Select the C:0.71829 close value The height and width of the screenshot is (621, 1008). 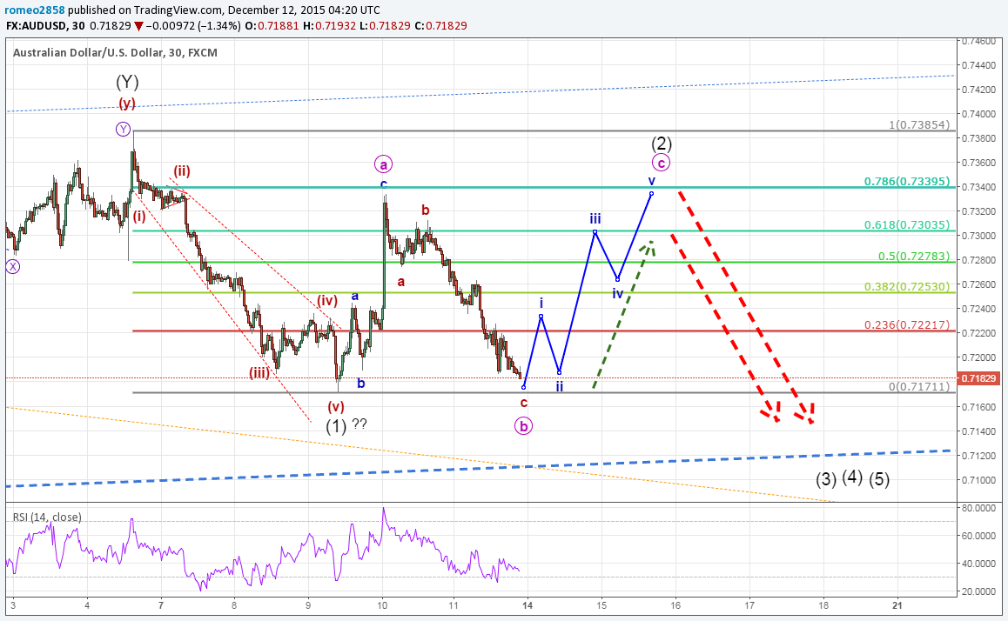(x=440, y=26)
